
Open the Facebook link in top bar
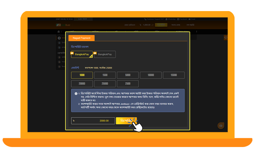point(182,19)
